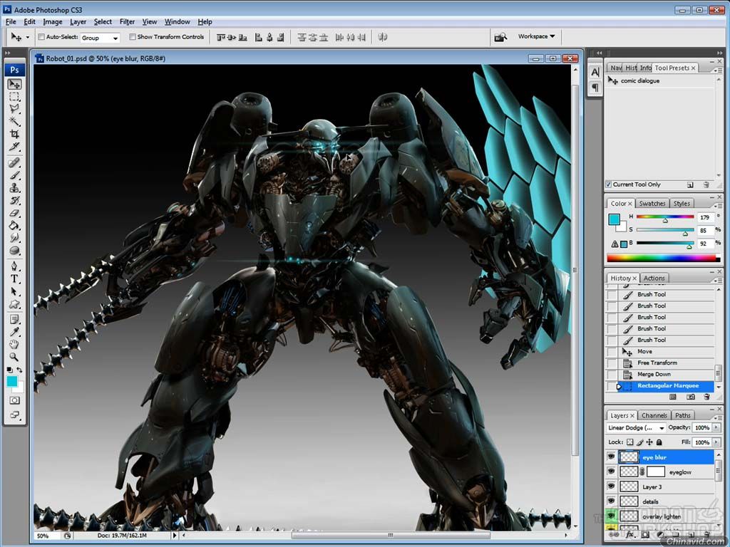730x547 pixels.
Task: Select the Brush tool in toolbox
Action: click(x=14, y=175)
